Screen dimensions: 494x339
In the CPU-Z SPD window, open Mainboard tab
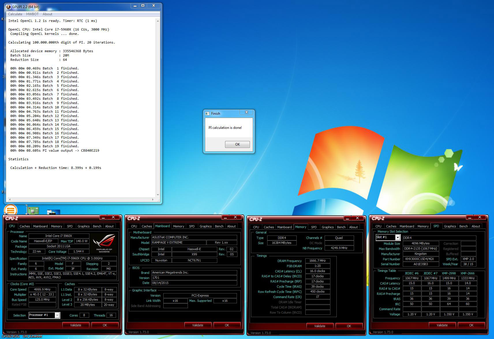[407, 226]
